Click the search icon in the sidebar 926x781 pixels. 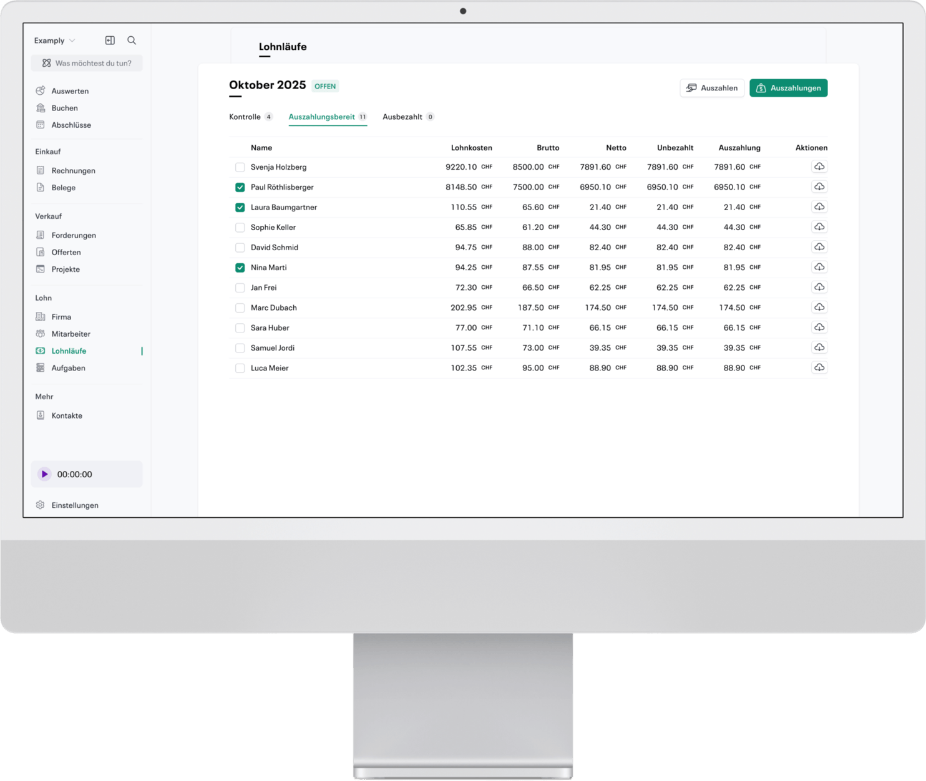pos(131,40)
